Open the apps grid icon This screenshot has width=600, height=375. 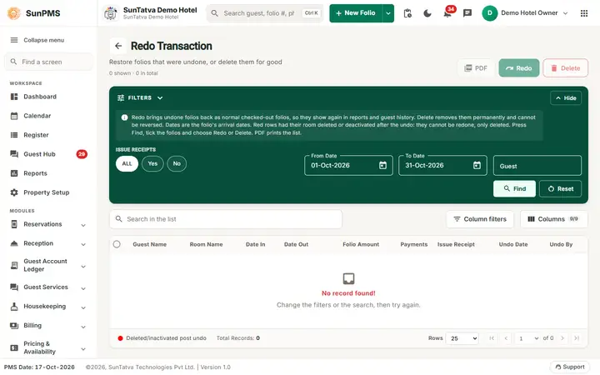(x=584, y=13)
